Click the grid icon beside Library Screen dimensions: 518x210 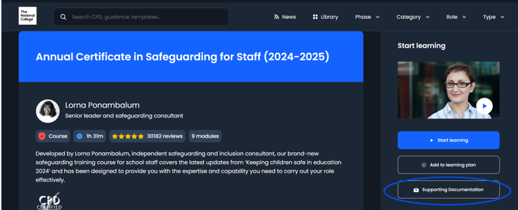tap(315, 17)
